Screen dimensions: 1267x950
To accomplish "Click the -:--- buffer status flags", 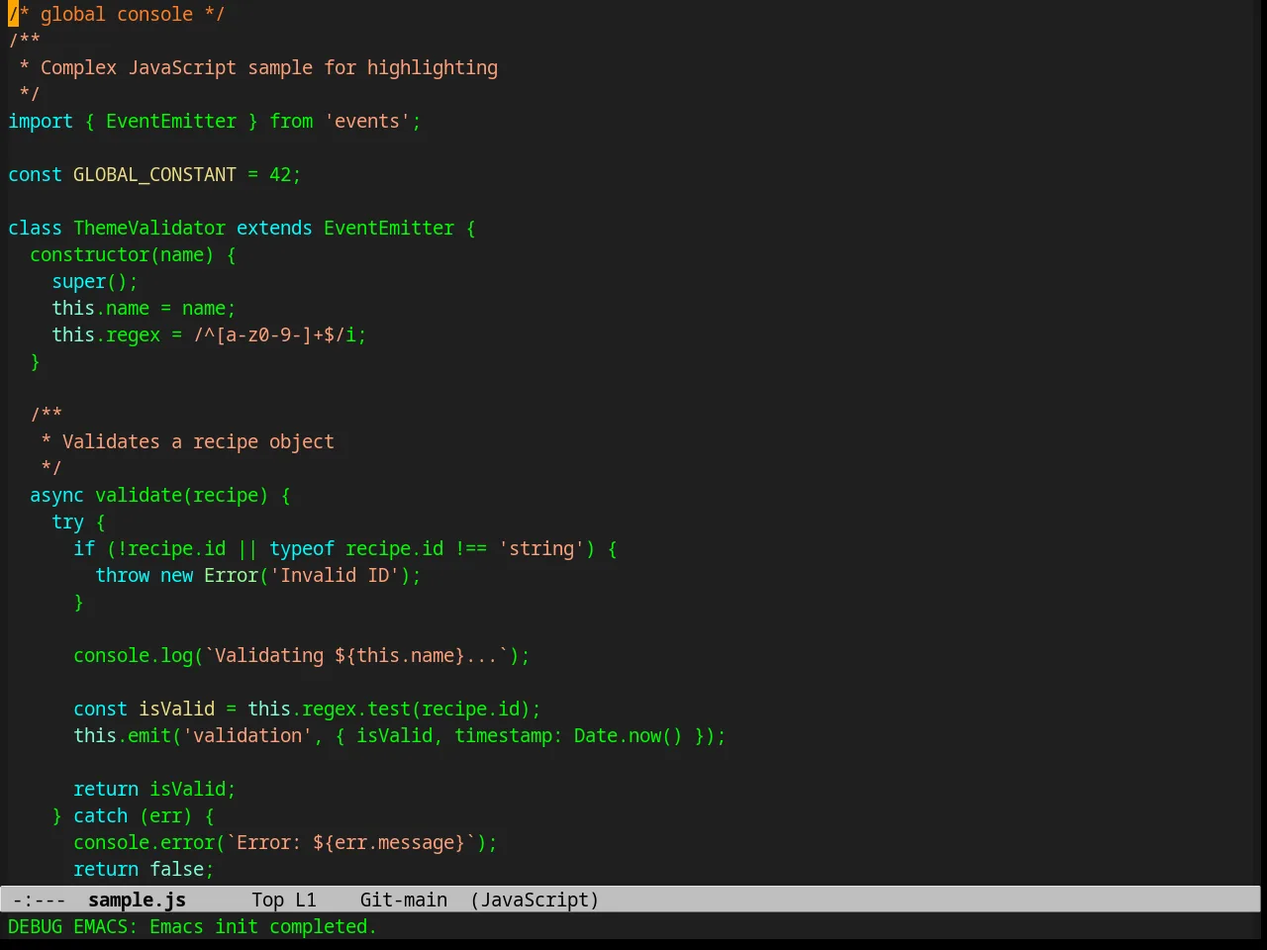I will tap(39, 900).
